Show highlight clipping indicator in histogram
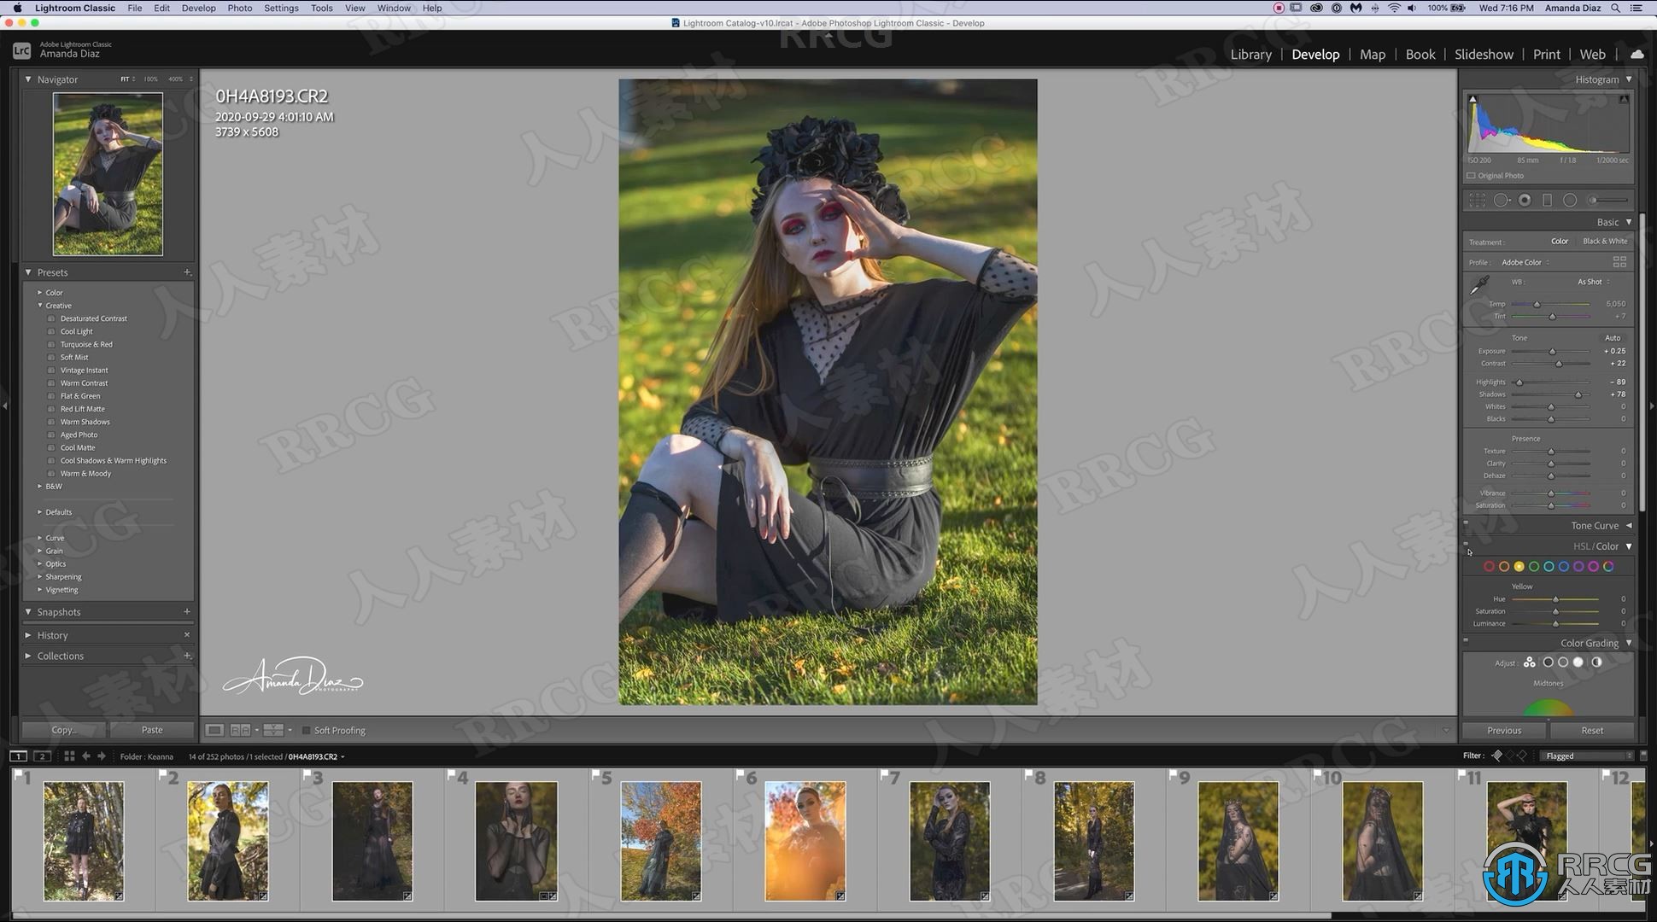The image size is (1657, 922). click(1624, 99)
